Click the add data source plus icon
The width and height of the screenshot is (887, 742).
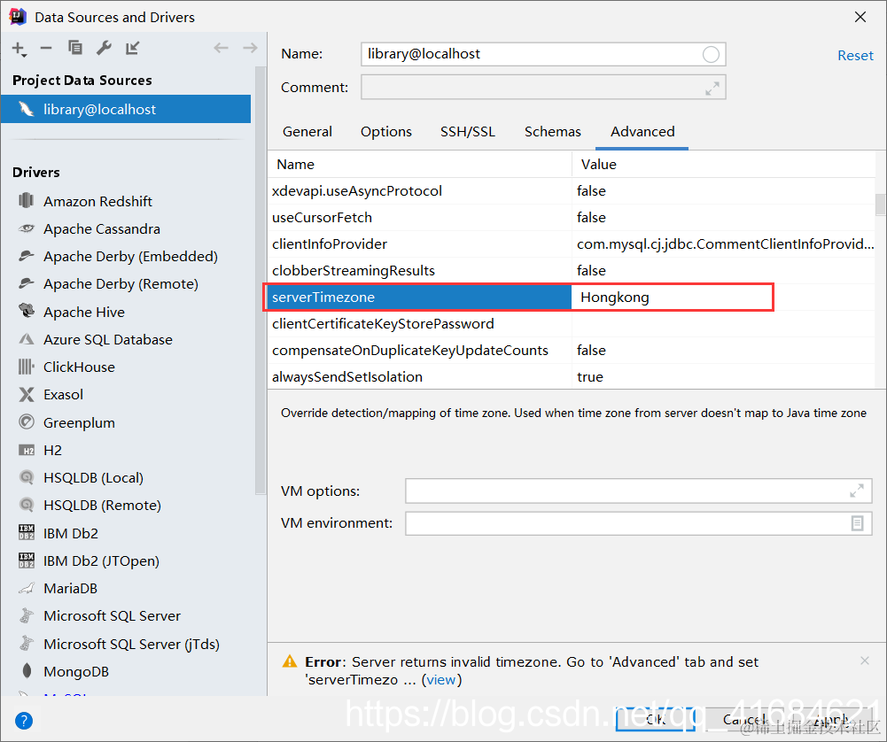click(19, 49)
